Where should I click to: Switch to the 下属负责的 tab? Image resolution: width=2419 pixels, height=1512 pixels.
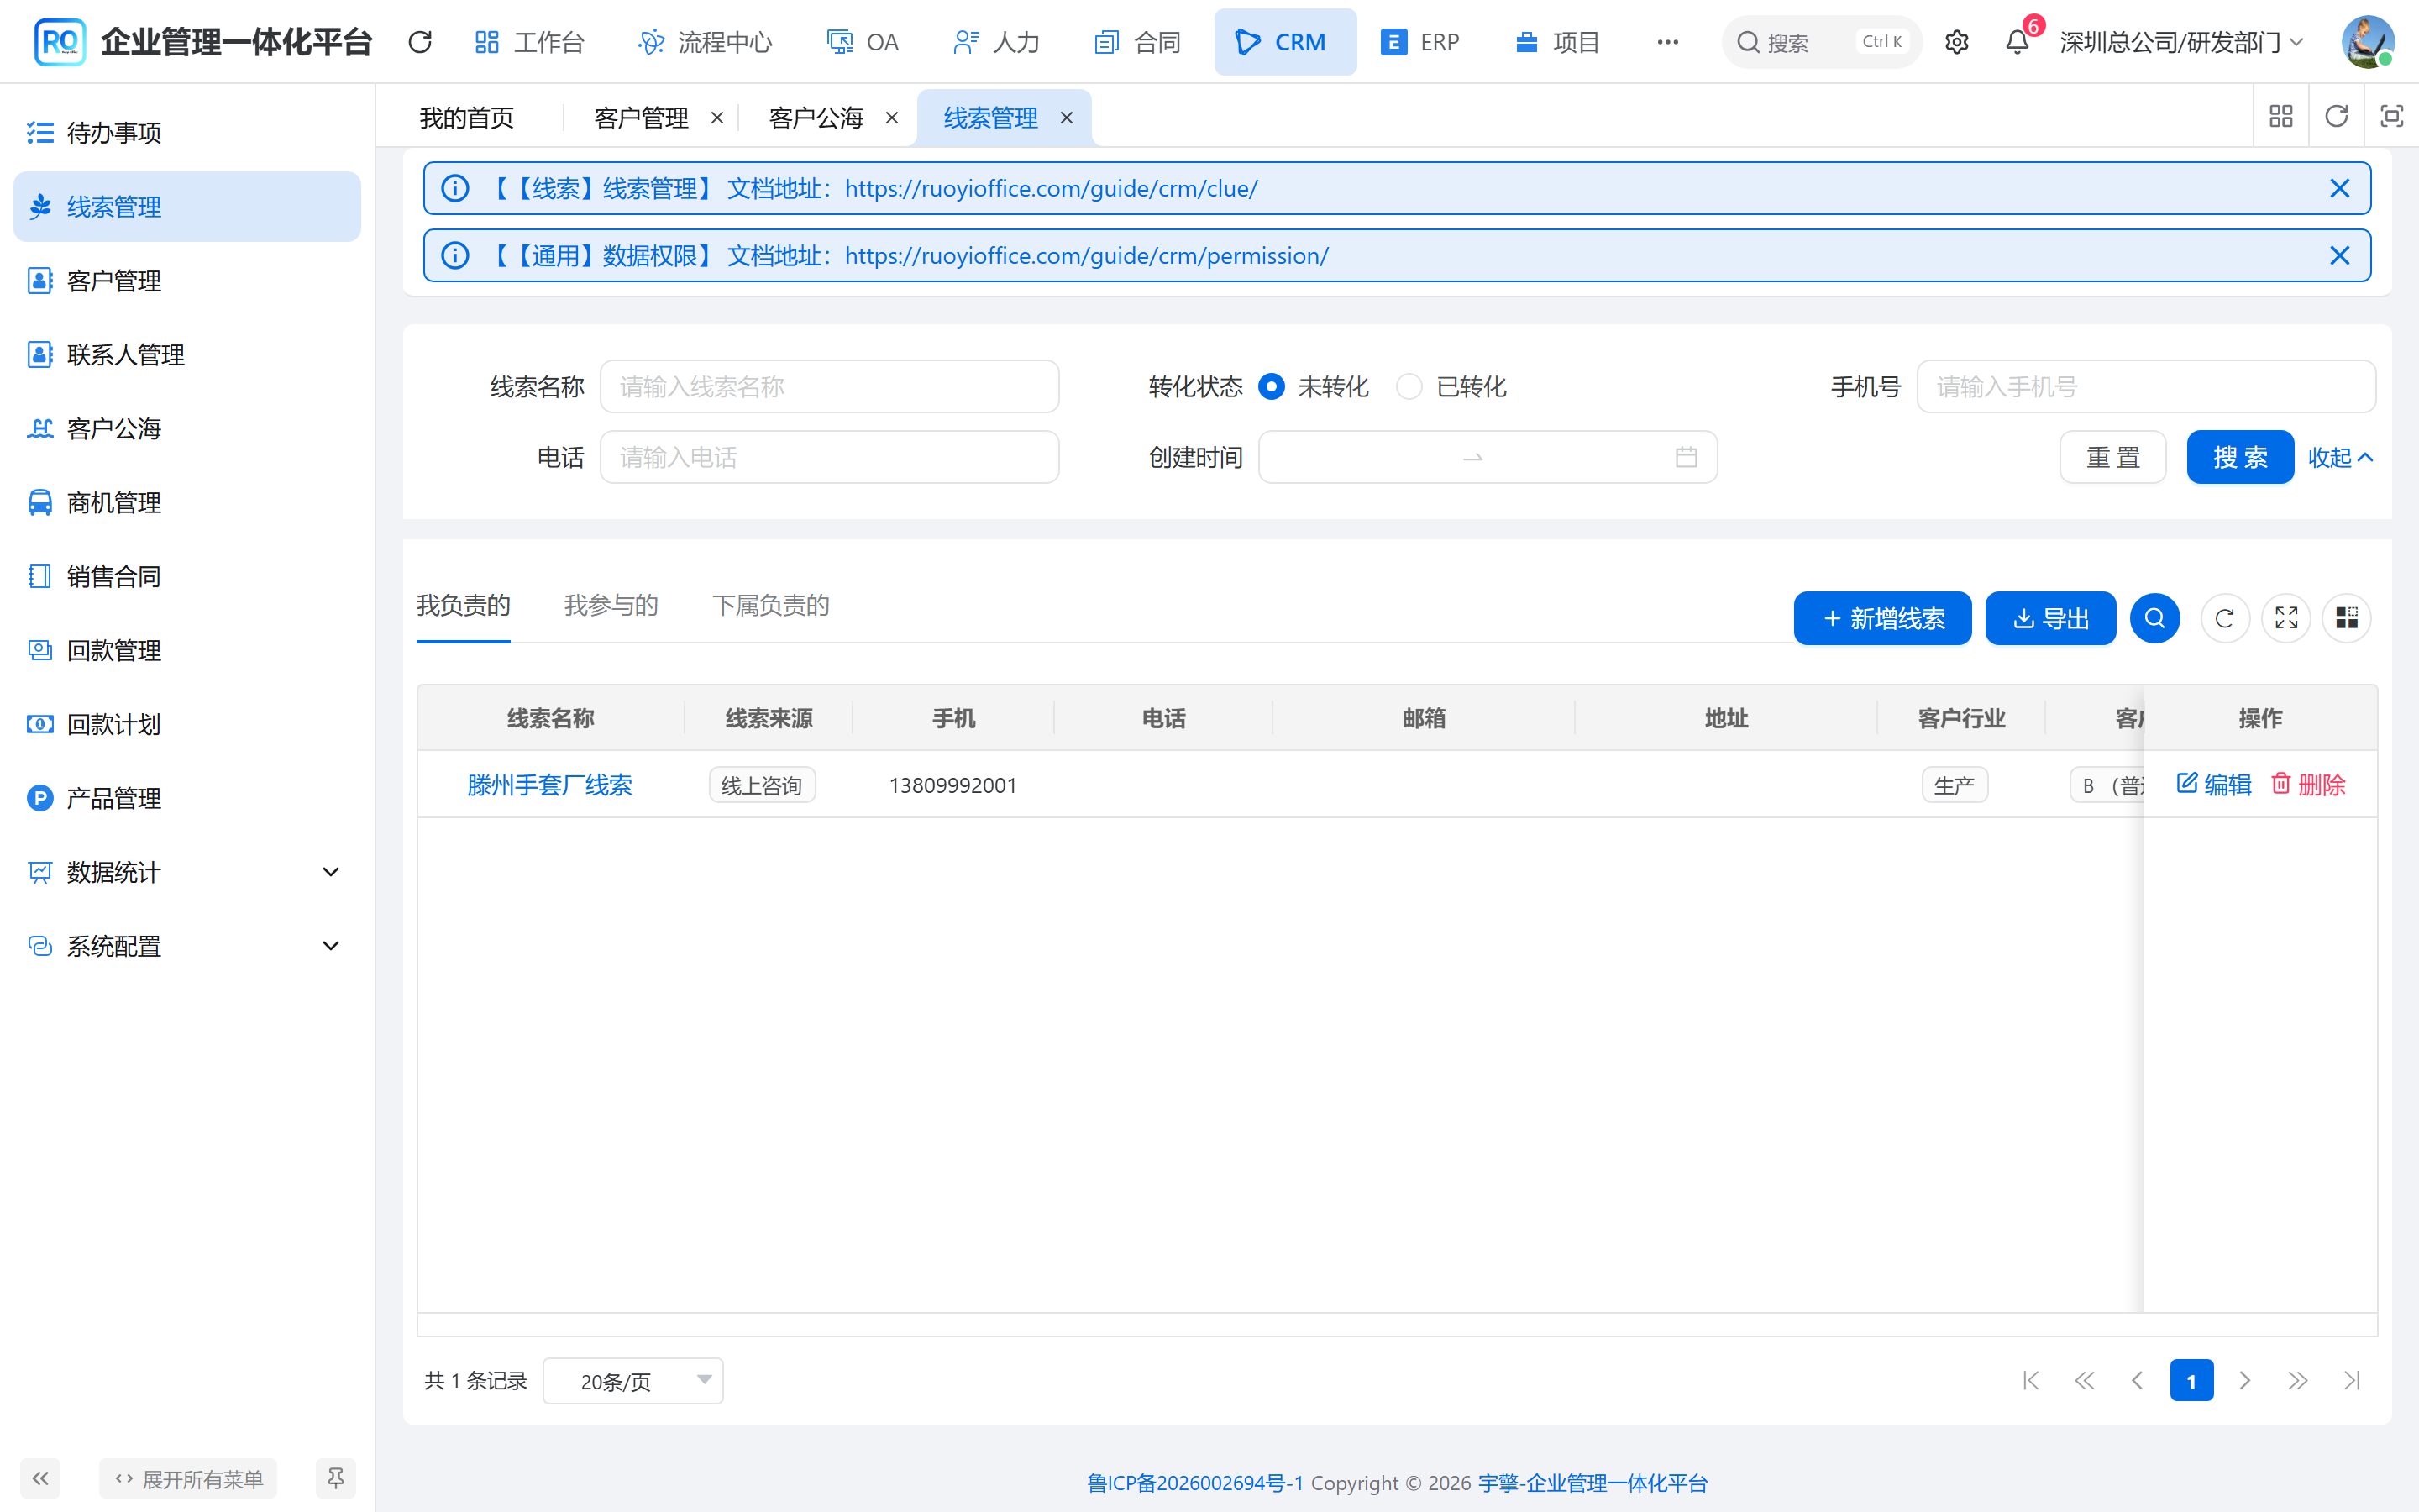coord(771,605)
